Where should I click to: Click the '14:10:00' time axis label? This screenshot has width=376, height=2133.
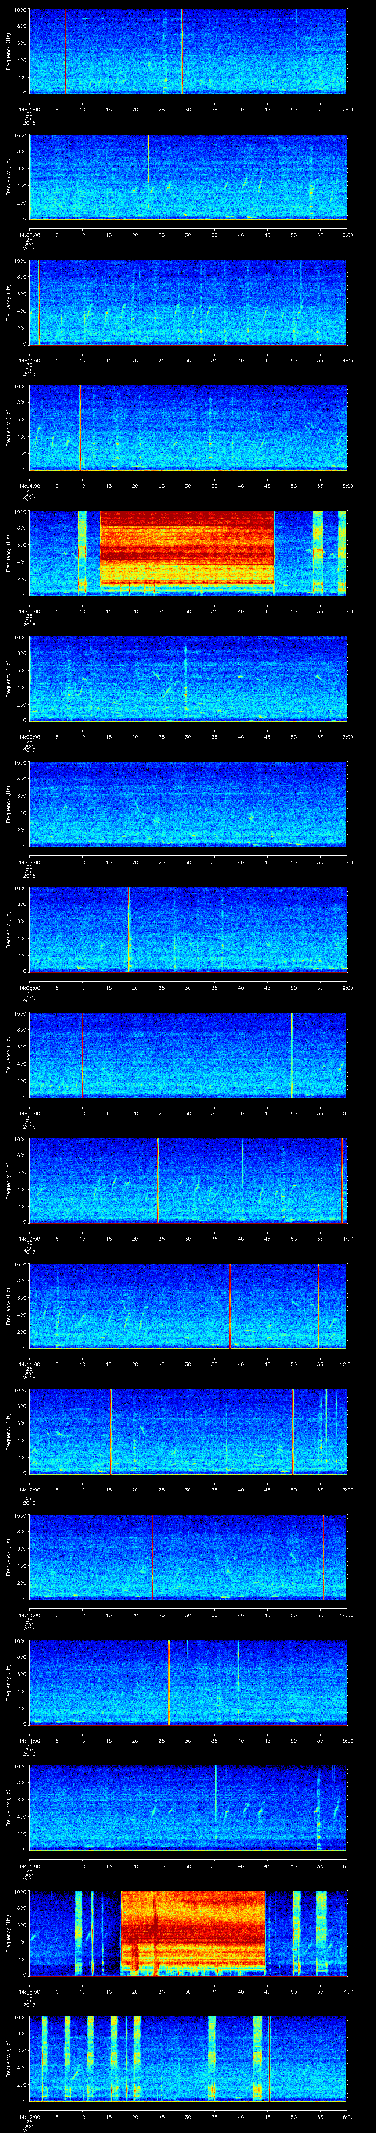(x=29, y=1239)
